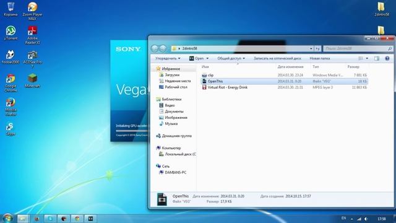Click the folder search input field
The height and width of the screenshot is (223, 396).
pyautogui.click(x=356, y=48)
